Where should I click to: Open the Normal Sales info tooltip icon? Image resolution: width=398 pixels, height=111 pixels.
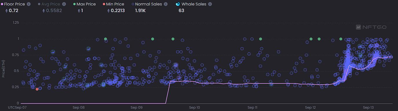[166, 4]
